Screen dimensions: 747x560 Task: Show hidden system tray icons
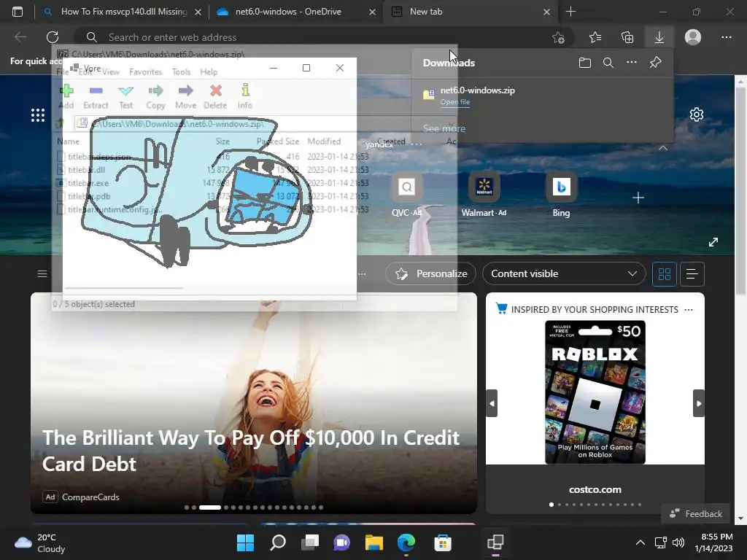pyautogui.click(x=640, y=542)
